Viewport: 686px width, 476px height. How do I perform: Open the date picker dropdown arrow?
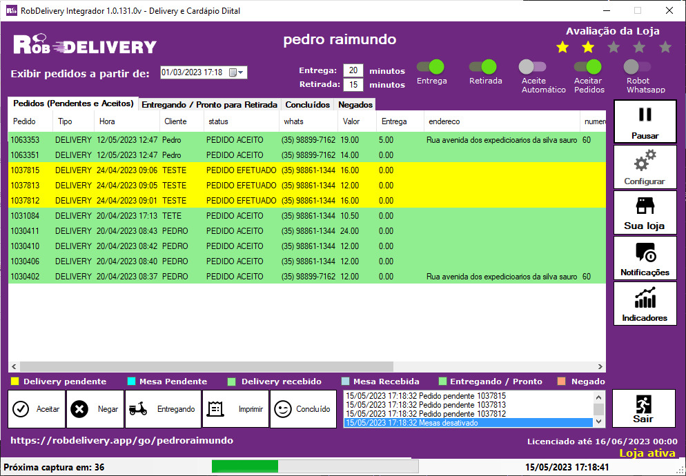coord(241,72)
